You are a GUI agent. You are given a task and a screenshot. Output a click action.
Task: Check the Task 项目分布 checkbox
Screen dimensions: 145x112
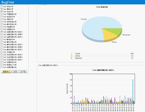(2, 6)
